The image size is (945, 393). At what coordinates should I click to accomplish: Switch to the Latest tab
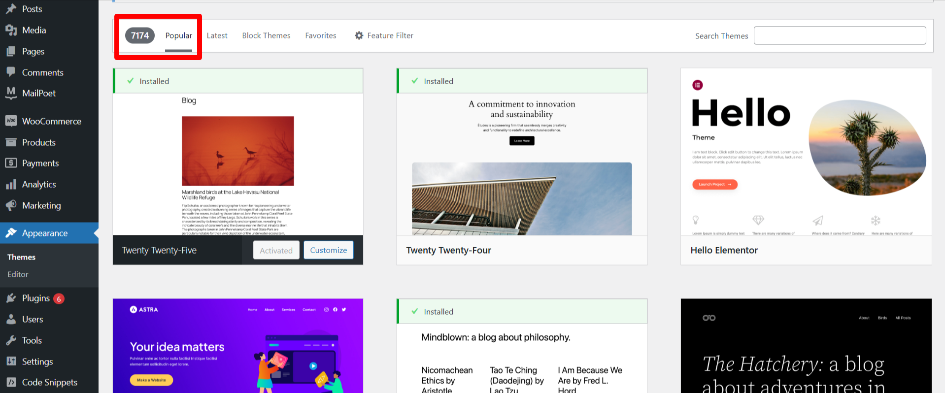tap(217, 35)
